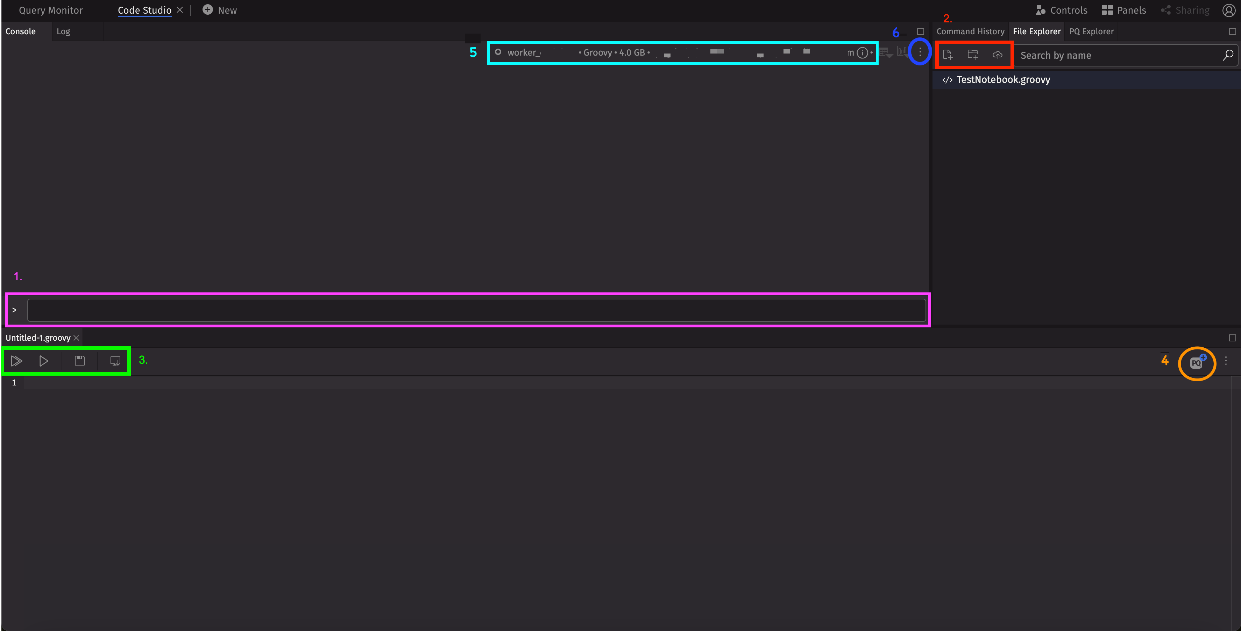Viewport: 1241px width, 631px height.
Task: Click the worker info icon
Action: click(x=862, y=52)
